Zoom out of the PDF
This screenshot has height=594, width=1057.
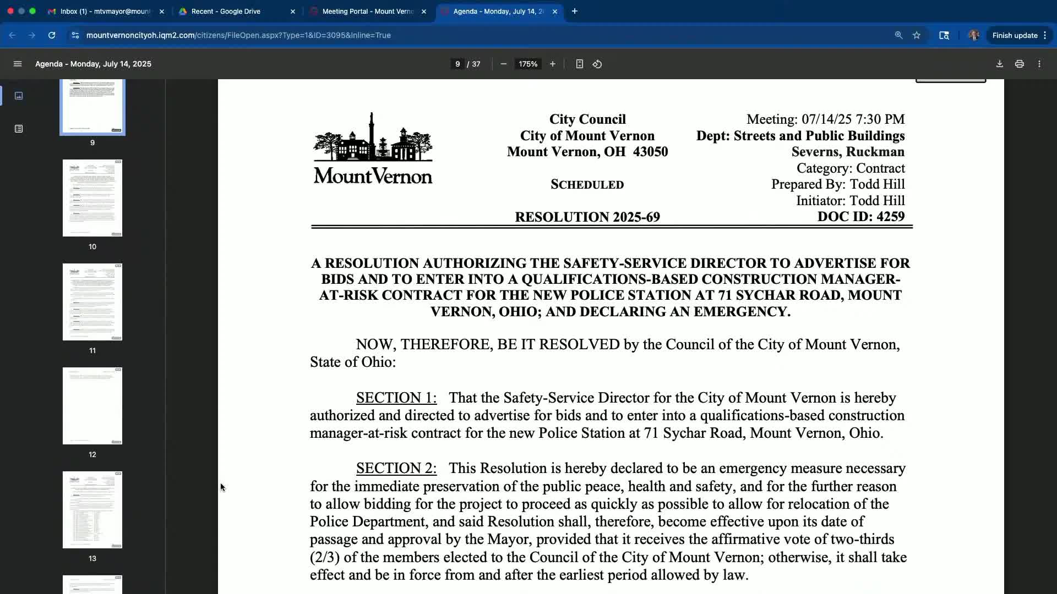(503, 64)
